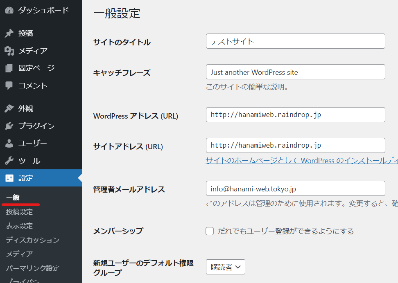Click the Dashboard gauge icon
The width and height of the screenshot is (398, 283).
pos(9,10)
